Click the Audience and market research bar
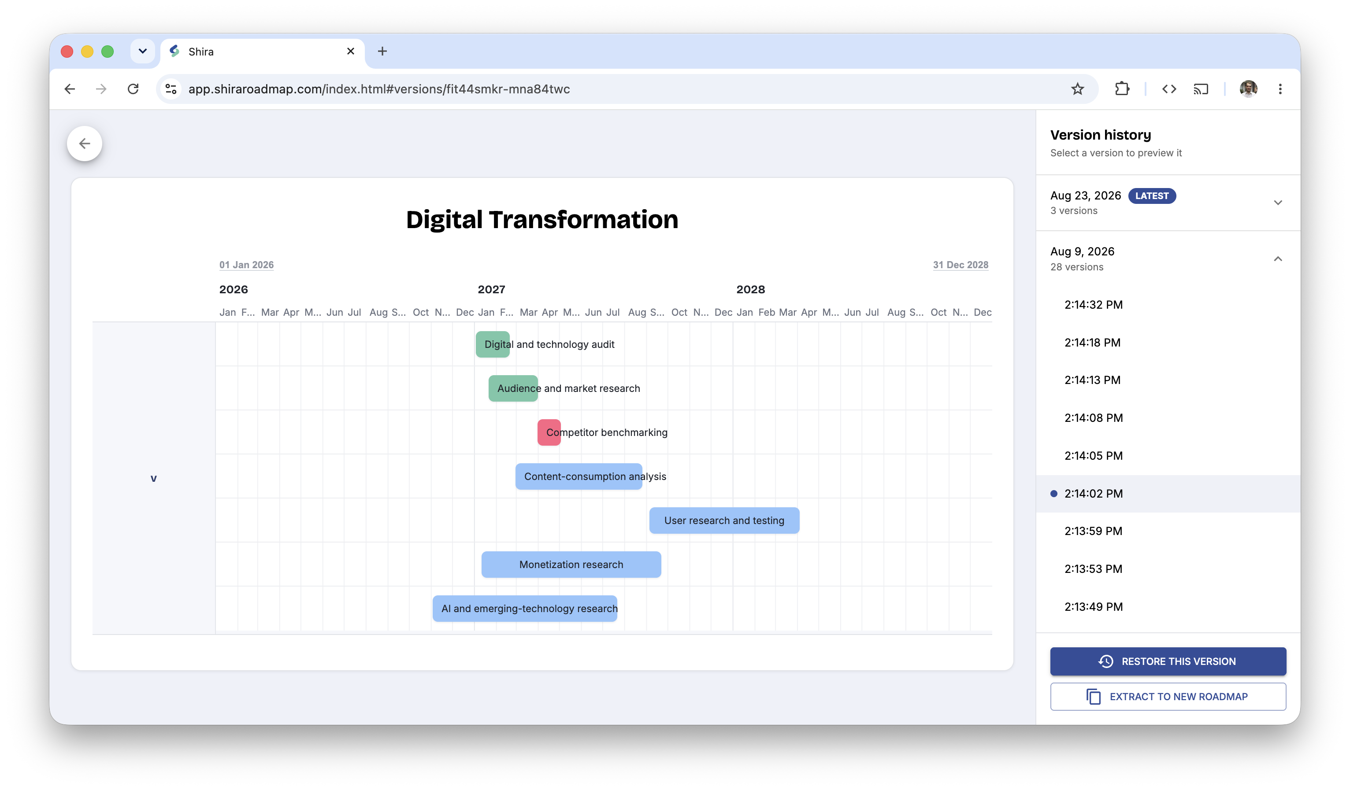The height and width of the screenshot is (790, 1350). click(513, 388)
